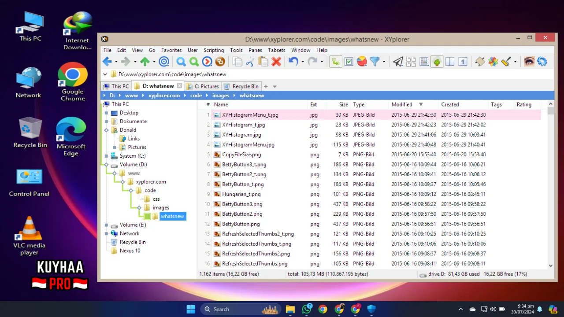Switch to the This PC tab
Screen dimensions: 564x317
[116, 86]
